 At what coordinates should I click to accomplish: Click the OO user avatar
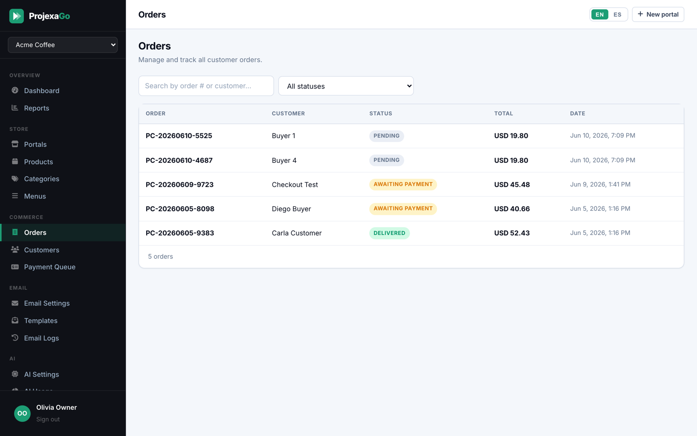pos(22,413)
